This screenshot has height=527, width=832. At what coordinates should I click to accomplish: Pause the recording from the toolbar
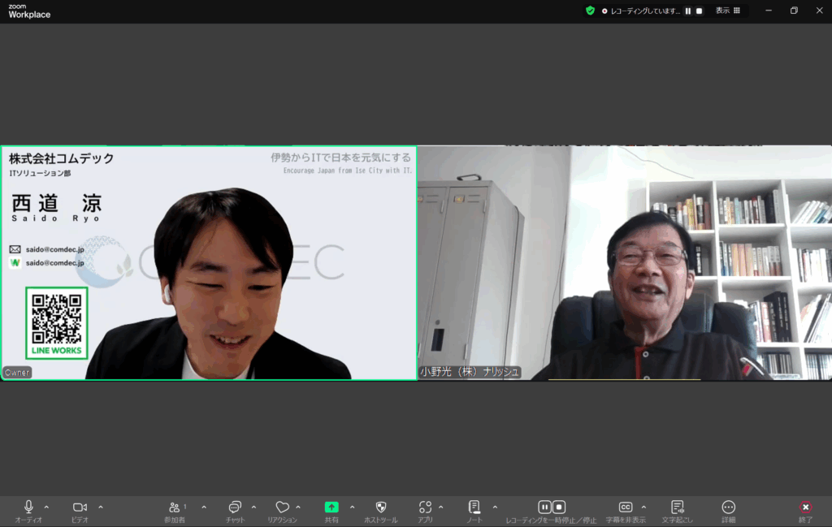point(545,508)
